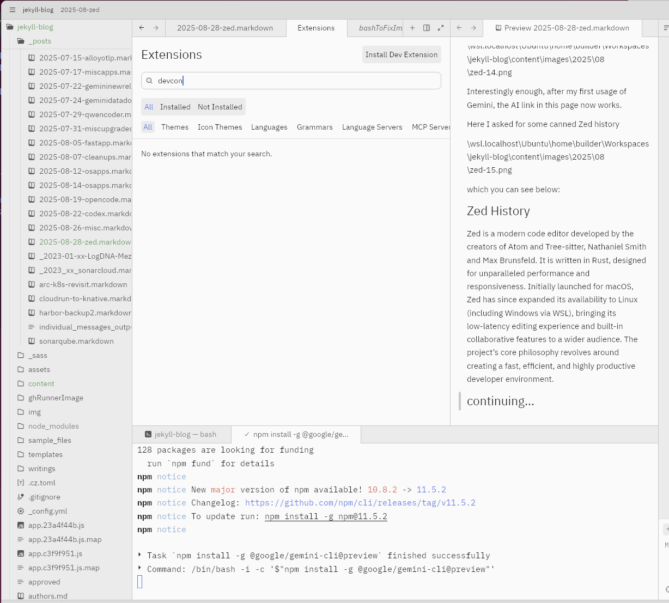This screenshot has width=669, height=603.
Task: Switch to the 2025-08-28-zed.markdown editor tab
Action: 225,28
